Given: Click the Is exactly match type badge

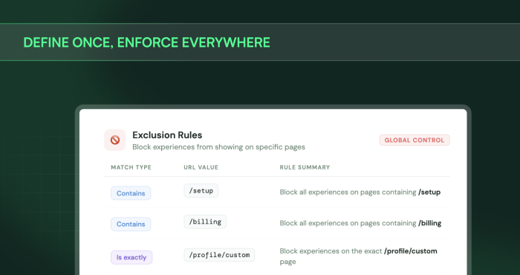Looking at the screenshot, I should [131, 257].
